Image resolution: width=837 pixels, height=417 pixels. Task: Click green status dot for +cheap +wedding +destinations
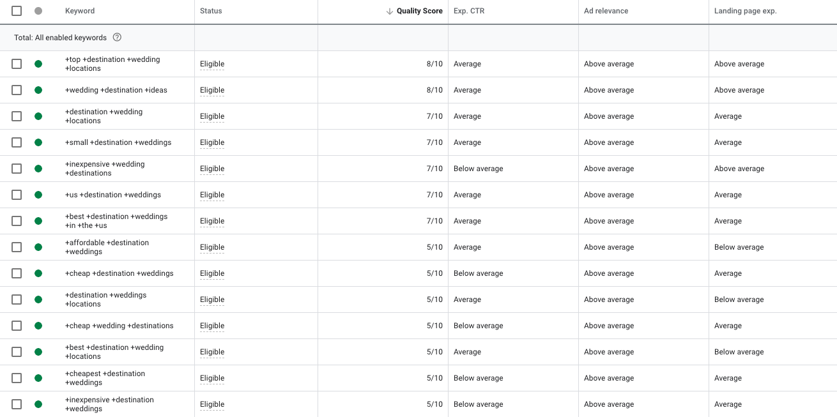38,326
